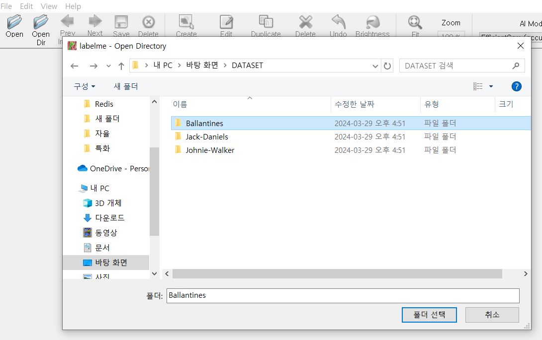Open the Edit menu
Screen dimensions: 542x340
[x=26, y=6]
